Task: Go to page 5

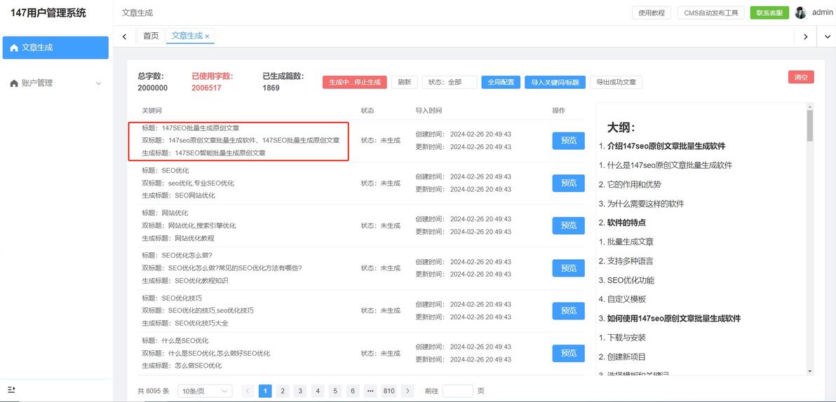Action: click(335, 391)
